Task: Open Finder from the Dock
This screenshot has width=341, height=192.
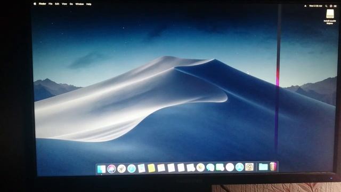Action: tap(101, 169)
